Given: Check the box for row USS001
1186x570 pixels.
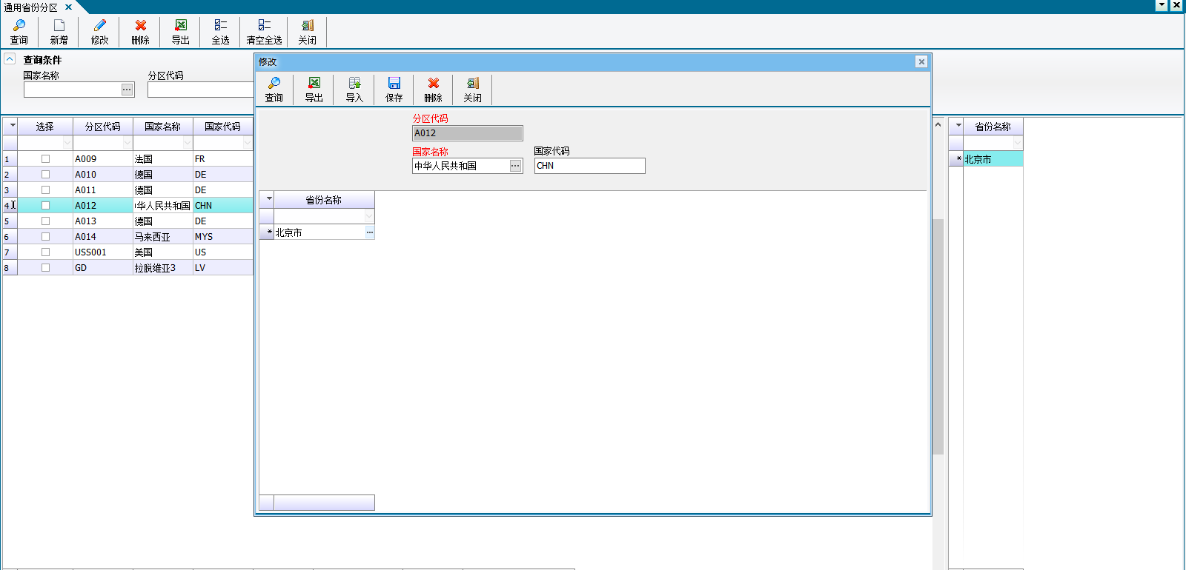Looking at the screenshot, I should tap(45, 252).
